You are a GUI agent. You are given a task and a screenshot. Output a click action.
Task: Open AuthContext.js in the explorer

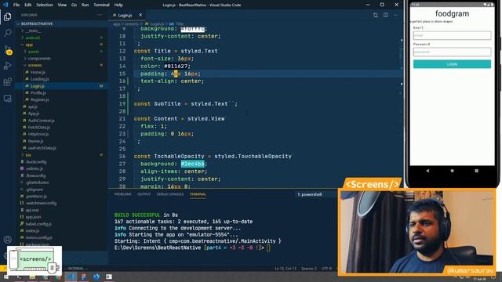[42, 121]
